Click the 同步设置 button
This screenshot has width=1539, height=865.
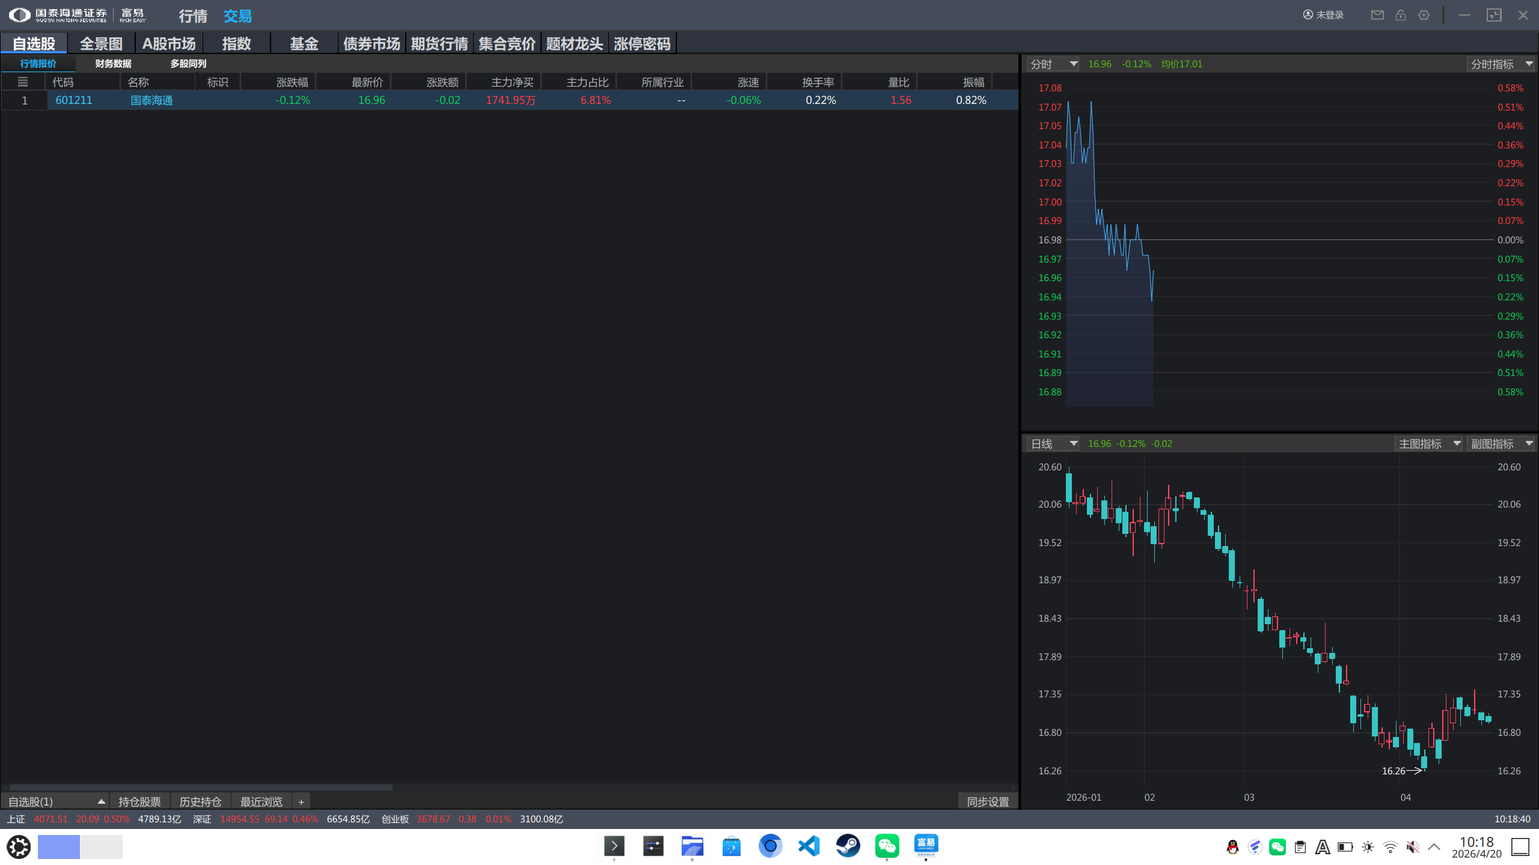[x=988, y=802]
